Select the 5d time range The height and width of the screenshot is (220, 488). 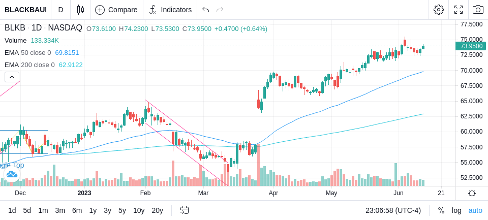[x=27, y=211]
